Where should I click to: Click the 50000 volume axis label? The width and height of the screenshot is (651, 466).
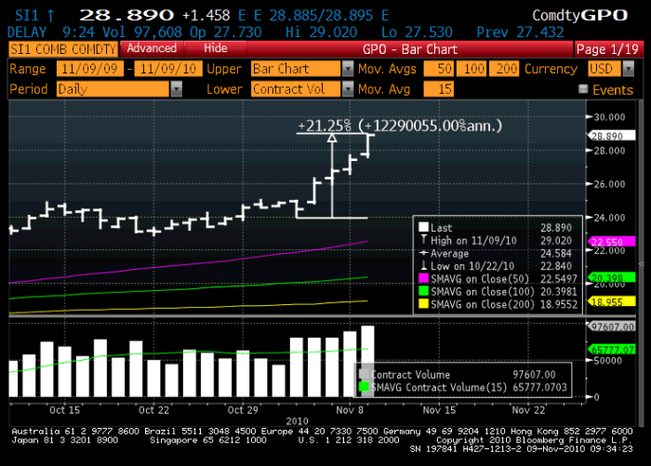pos(608,361)
